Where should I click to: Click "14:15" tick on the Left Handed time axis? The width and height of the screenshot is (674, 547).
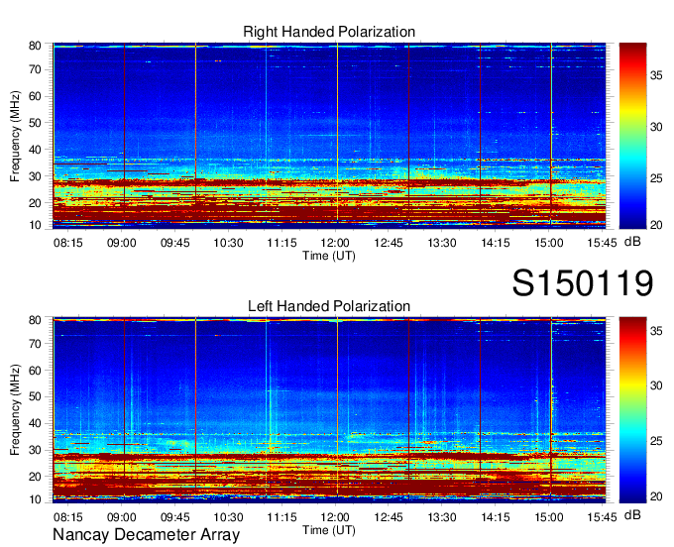496,517
